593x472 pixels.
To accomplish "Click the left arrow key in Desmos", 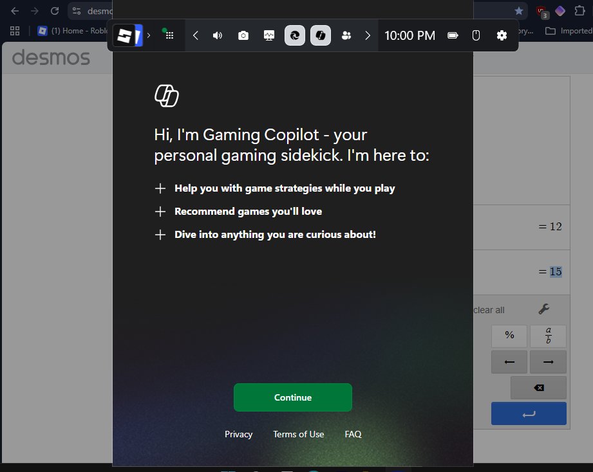I will [509, 362].
